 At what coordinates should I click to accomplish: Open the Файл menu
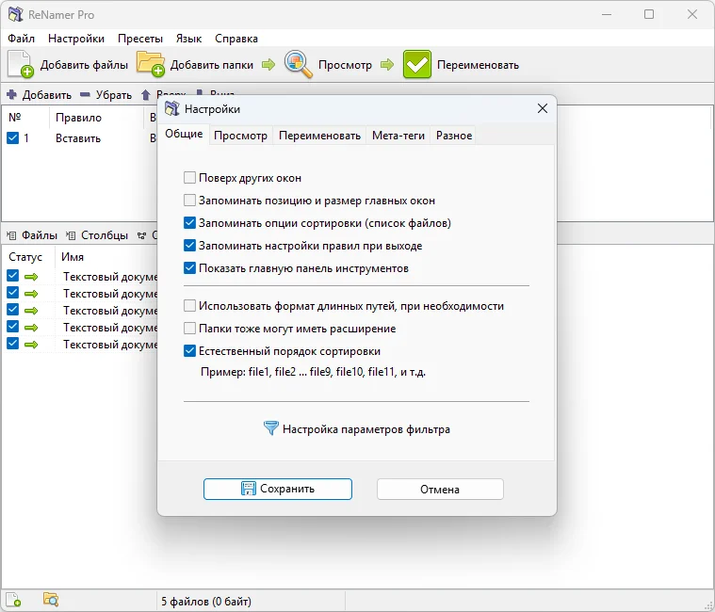tap(21, 39)
